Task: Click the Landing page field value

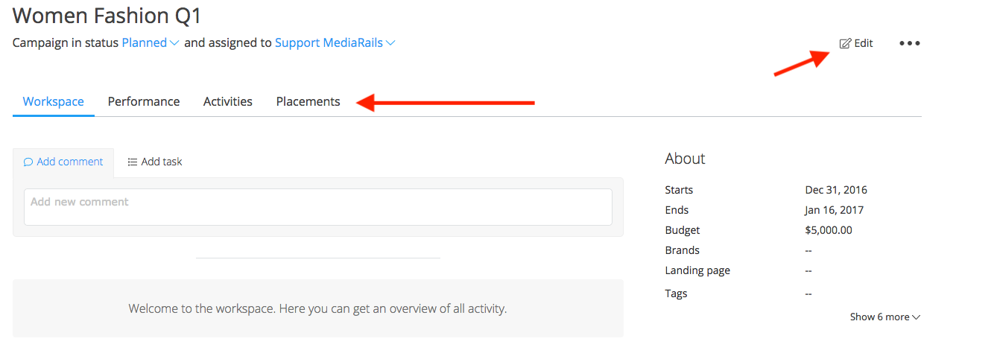Action: (x=808, y=270)
